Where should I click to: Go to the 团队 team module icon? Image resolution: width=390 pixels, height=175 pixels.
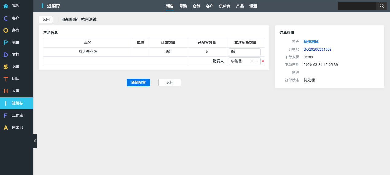coord(6,79)
